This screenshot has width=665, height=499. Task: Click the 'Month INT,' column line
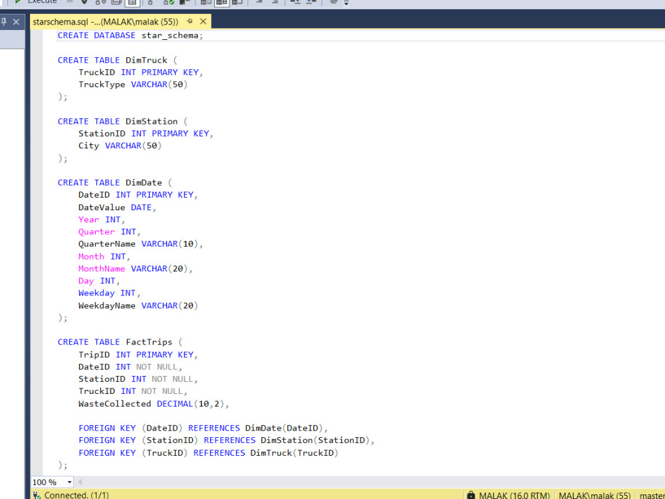[x=104, y=256]
